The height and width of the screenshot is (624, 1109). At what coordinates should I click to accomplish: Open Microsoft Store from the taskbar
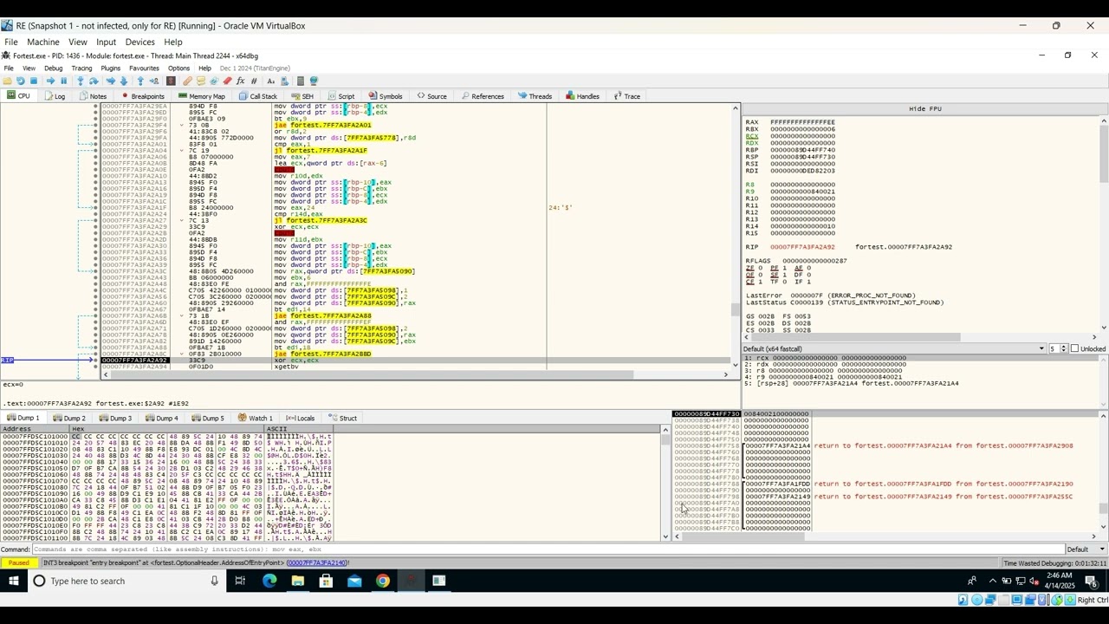pos(326,581)
